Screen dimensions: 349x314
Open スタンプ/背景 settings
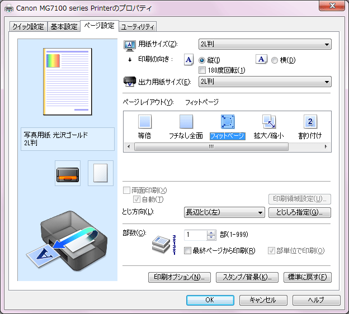247,277
